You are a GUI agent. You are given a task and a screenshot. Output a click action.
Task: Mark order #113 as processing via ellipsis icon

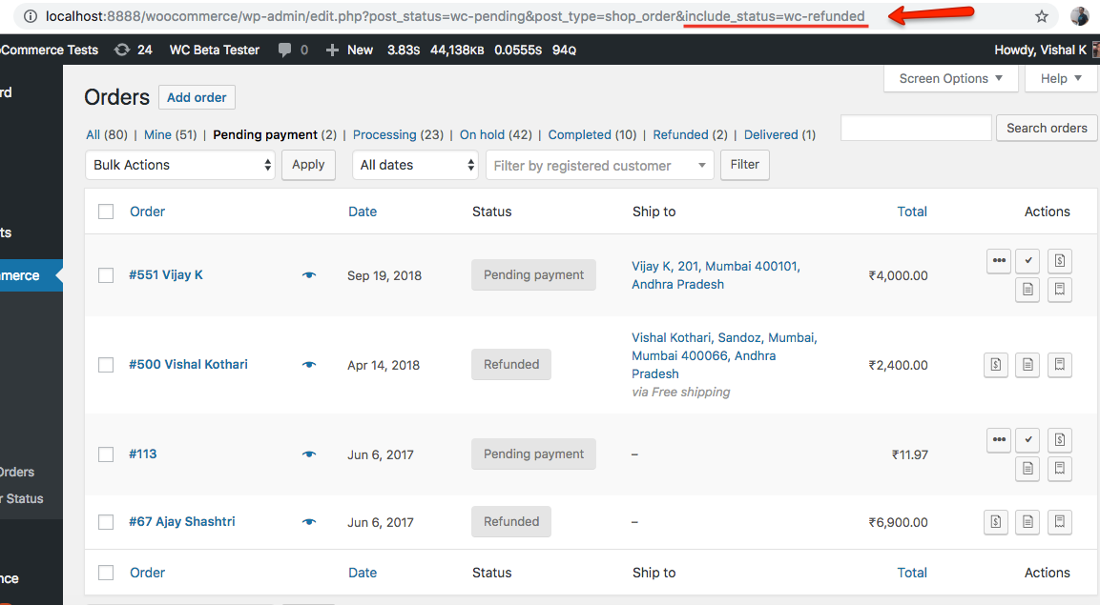coord(998,440)
